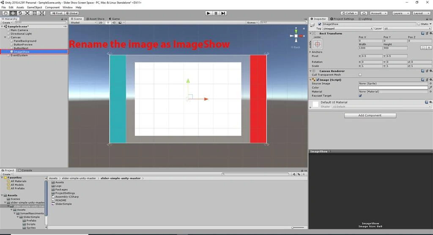Open Canvas Renderer gear settings
Image resolution: width=433 pixels, height=235 pixels.
coord(431,71)
